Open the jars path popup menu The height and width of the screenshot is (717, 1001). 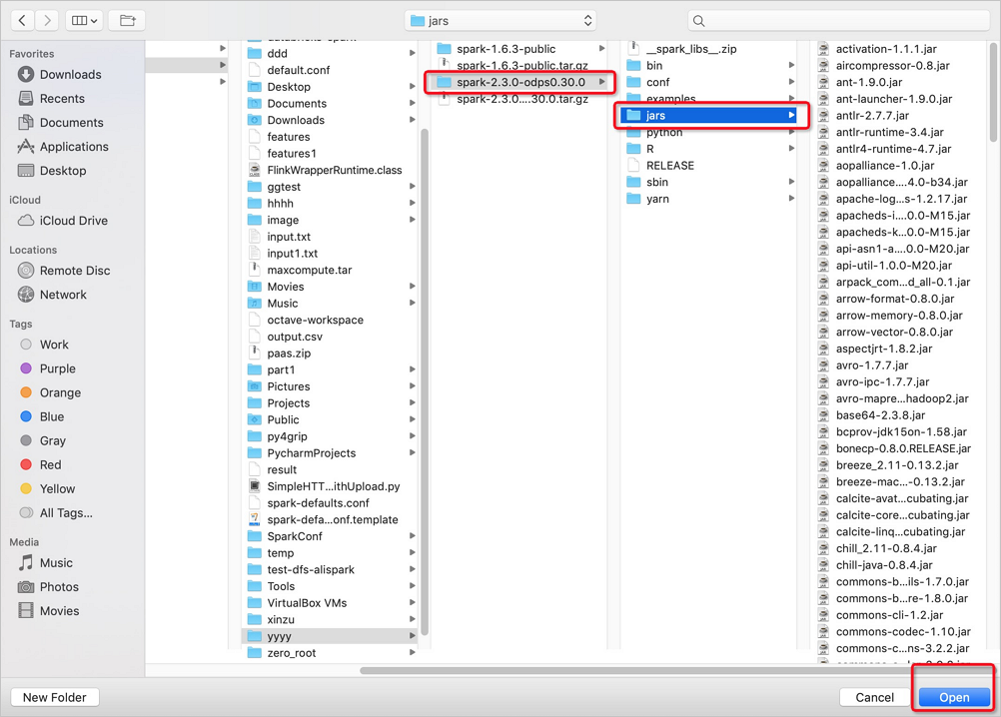coord(500,20)
